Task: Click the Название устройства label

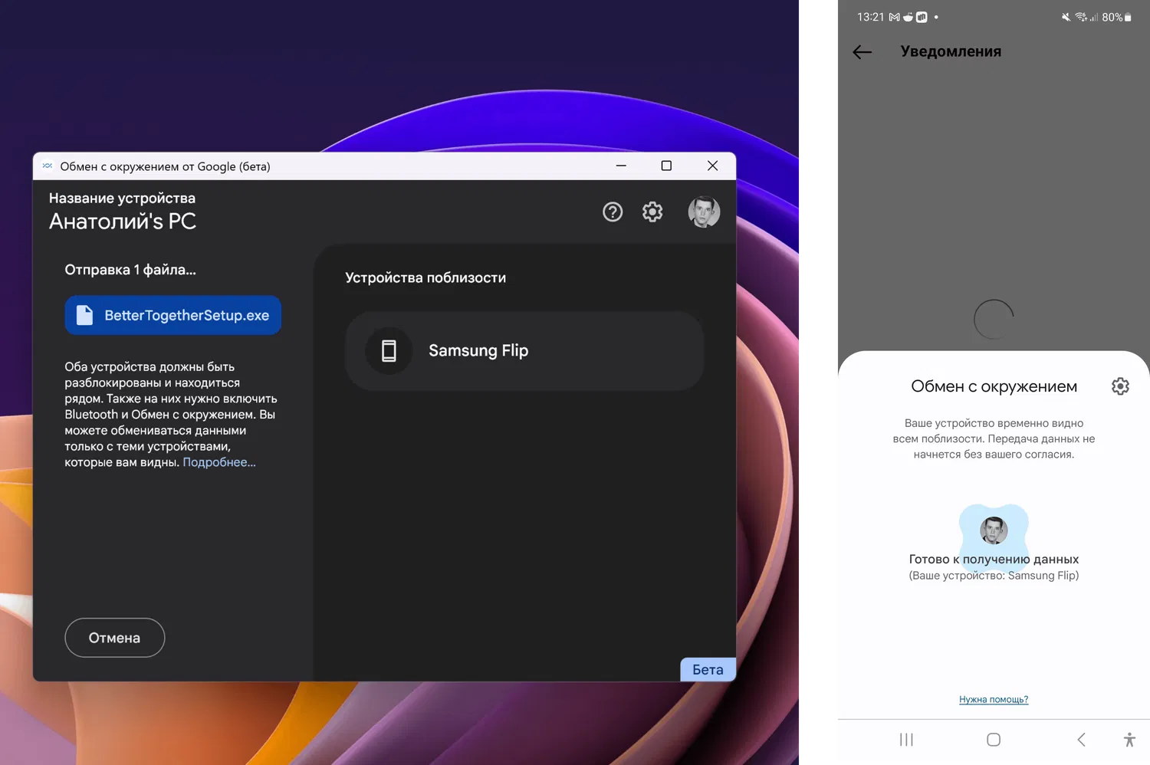Action: pyautogui.click(x=122, y=199)
